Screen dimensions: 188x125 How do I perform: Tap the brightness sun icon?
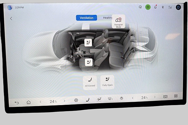[x=121, y=98]
